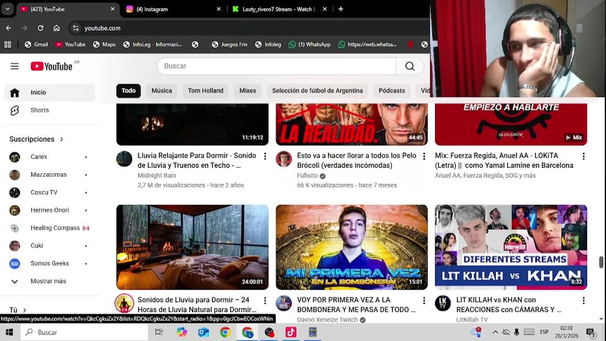Image resolution: width=606 pixels, height=341 pixels.
Task: Open the Gmail bookmark
Action: [36, 45]
